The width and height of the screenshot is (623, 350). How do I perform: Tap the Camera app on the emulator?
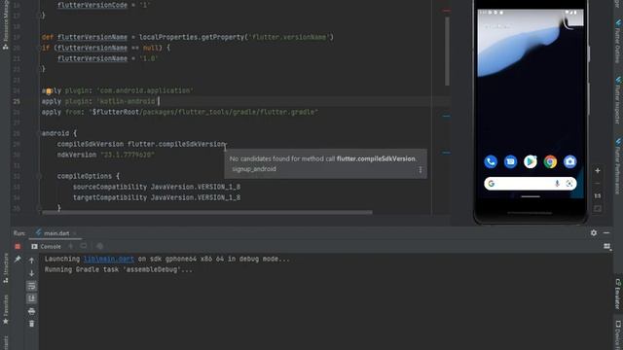click(569, 161)
